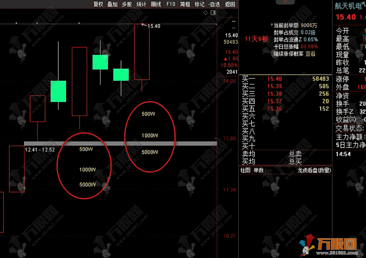Viewport: 366px width, 258px height.
Task: Select the 画线 drawing tool
Action: pyautogui.click(x=156, y=5)
